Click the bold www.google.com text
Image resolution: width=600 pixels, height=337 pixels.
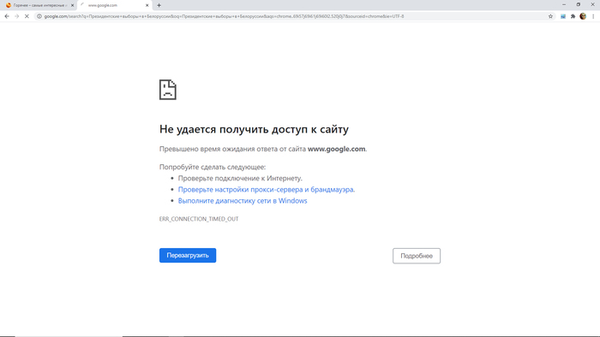click(336, 149)
